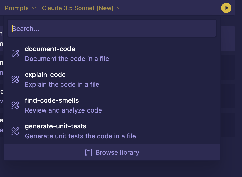Click the chevron next to Prompts
242x177 pixels.
pyautogui.click(x=34, y=8)
